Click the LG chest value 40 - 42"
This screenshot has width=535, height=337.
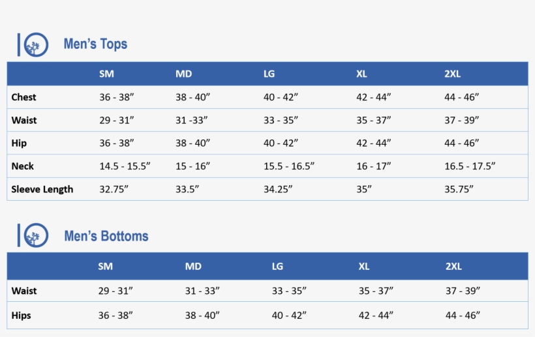[x=281, y=97]
